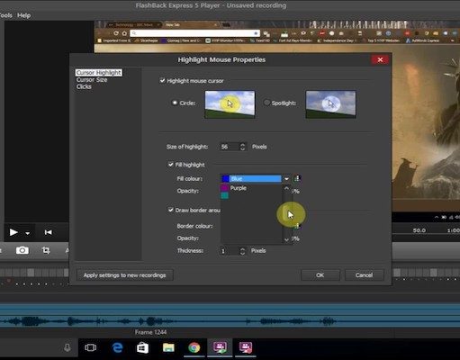This screenshot has width=460, height=360.
Task: Click the Thickness value field
Action: pyautogui.click(x=230, y=251)
